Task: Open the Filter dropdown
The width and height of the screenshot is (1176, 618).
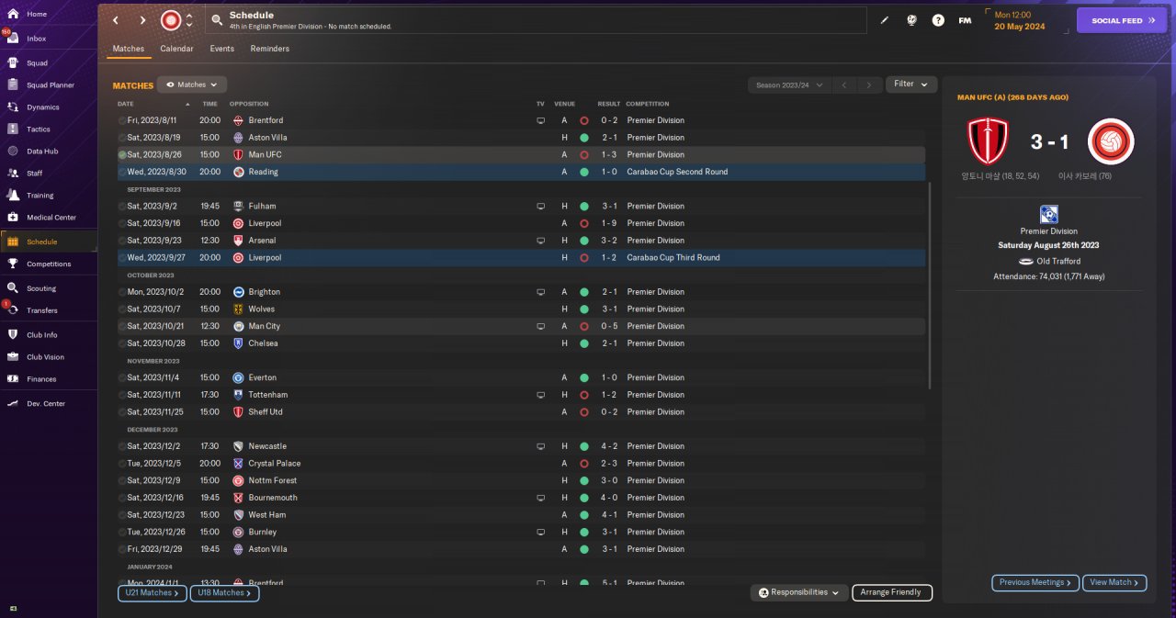Action: 911,84
